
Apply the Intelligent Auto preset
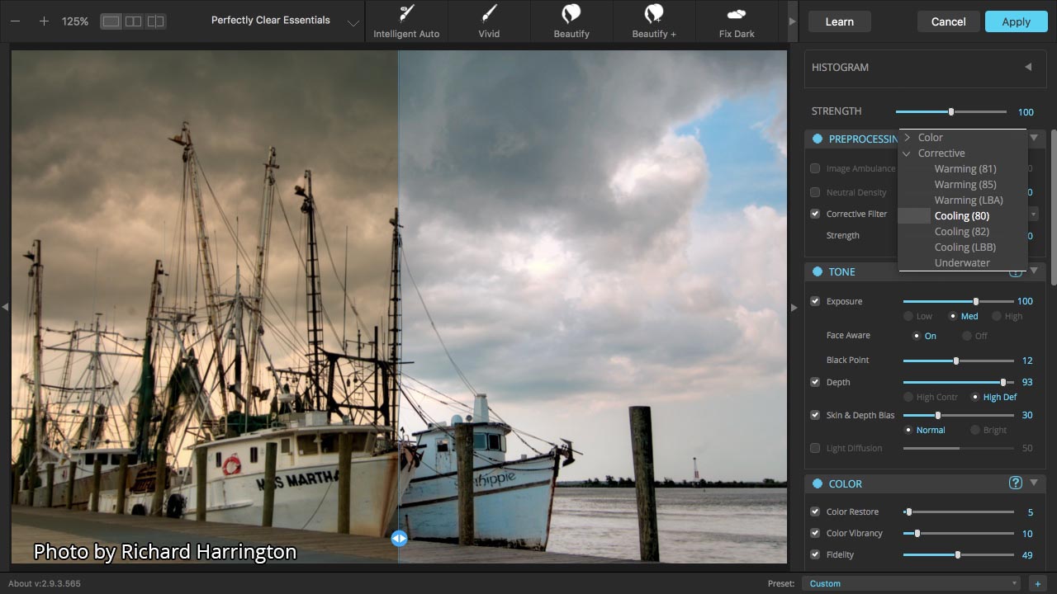pyautogui.click(x=406, y=21)
